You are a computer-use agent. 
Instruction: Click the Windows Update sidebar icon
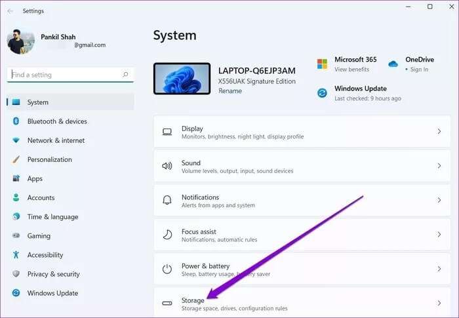(16, 293)
